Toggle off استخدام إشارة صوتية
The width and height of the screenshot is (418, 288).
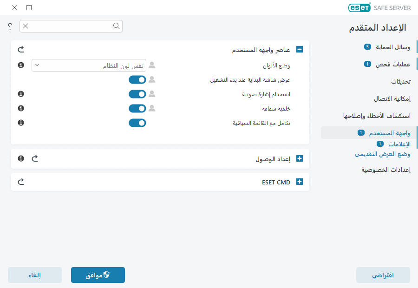[137, 94]
